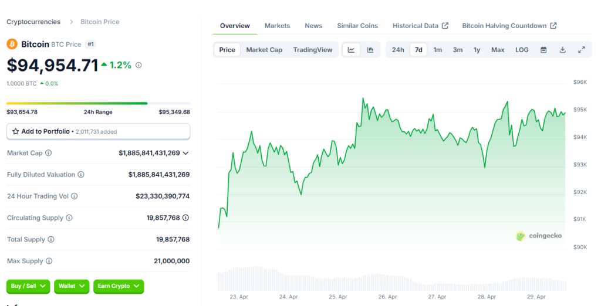Select the 1y time range
Viewport: 601px width, 306px height.
[477, 50]
